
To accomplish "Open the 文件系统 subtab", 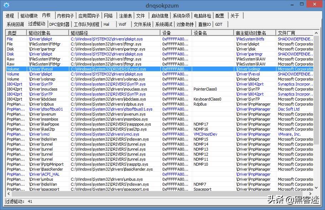I will [142, 24].
